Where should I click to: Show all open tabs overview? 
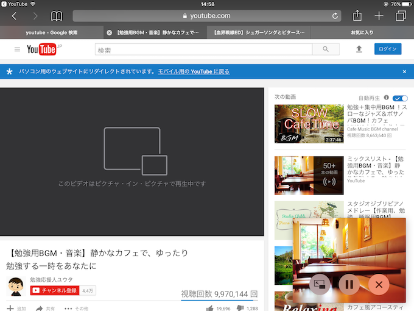[401, 16]
